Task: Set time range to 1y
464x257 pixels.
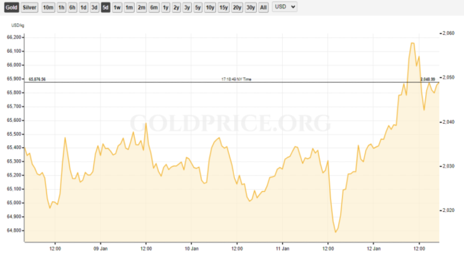Action: [x=166, y=8]
